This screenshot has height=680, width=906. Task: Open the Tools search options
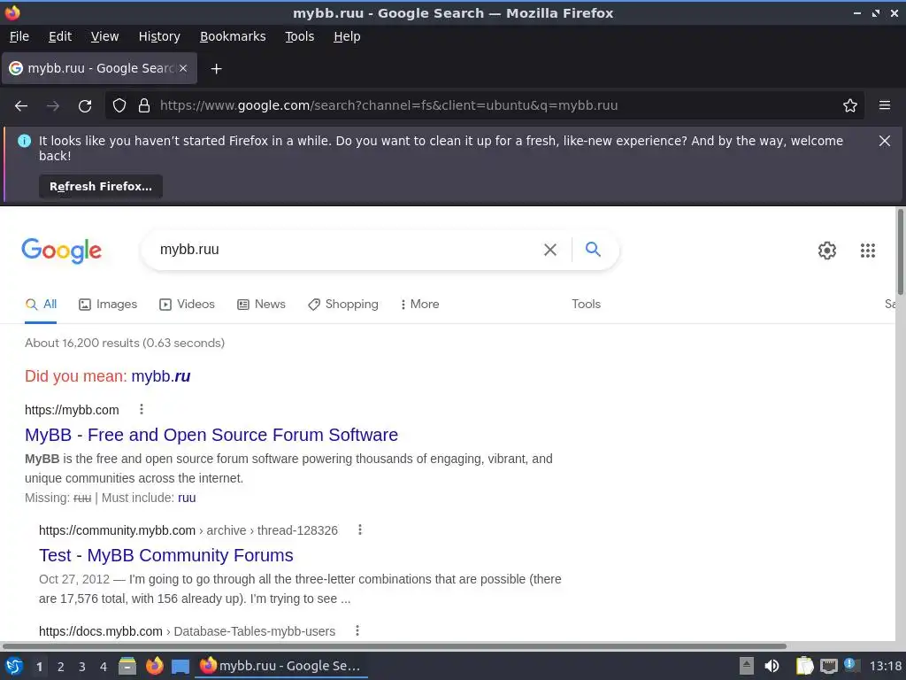[586, 305]
